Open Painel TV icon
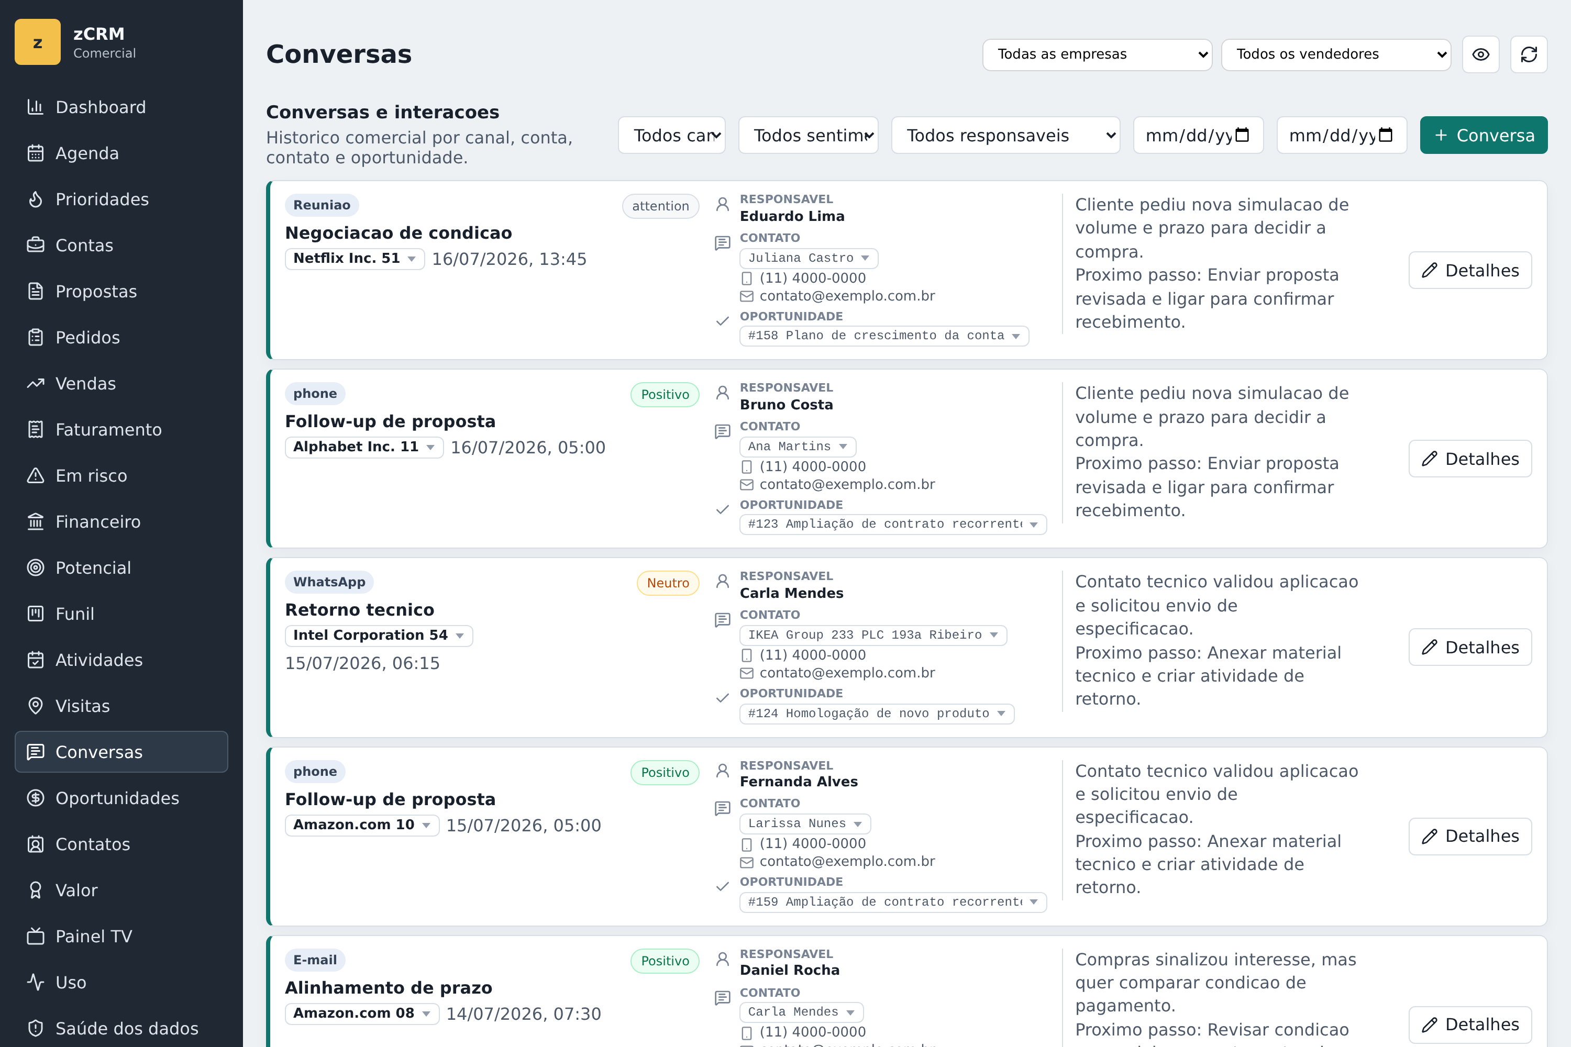The width and height of the screenshot is (1571, 1047). pyautogui.click(x=36, y=936)
